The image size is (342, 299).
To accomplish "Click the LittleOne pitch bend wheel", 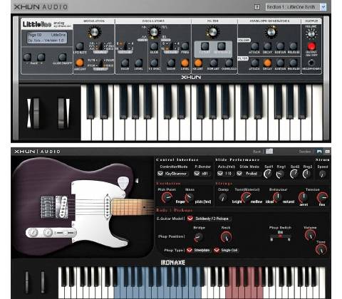I will [36, 113].
